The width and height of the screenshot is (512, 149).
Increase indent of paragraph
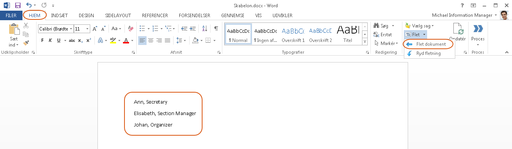(x=193, y=29)
